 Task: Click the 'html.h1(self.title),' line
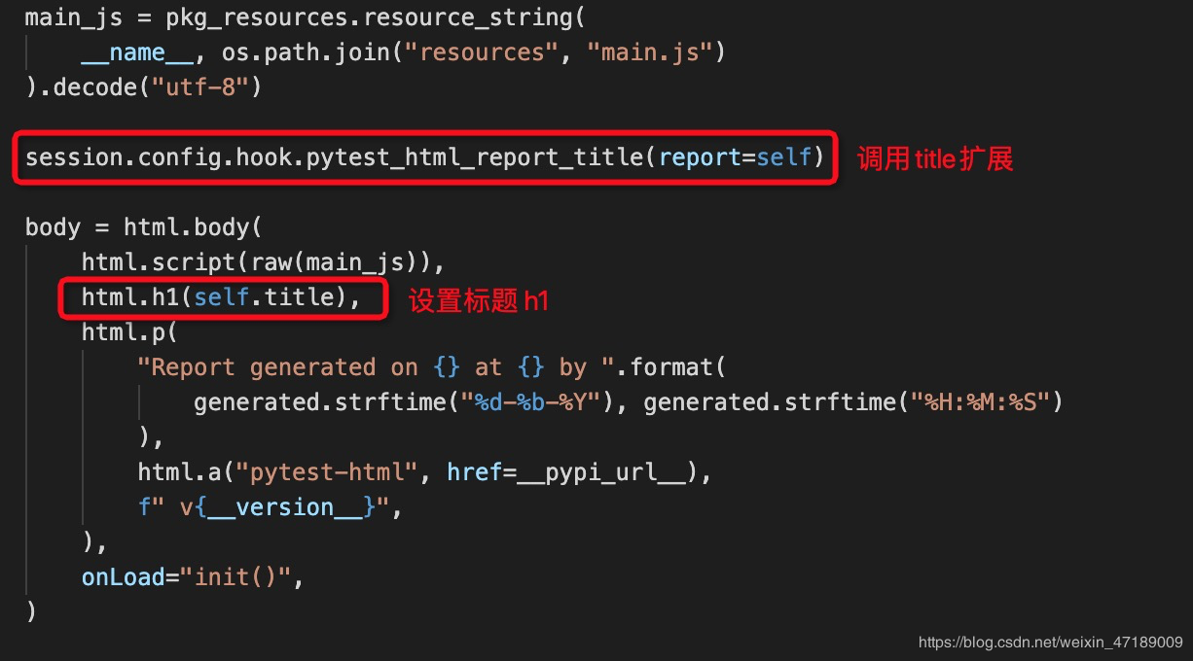coord(221,297)
